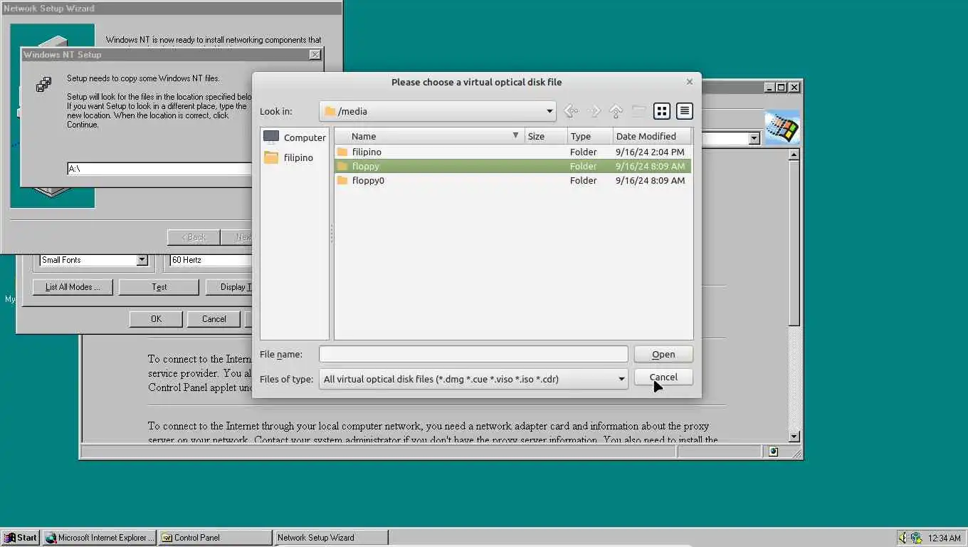Image resolution: width=968 pixels, height=547 pixels.
Task: Click the volume speaker tray icon
Action: click(x=903, y=538)
